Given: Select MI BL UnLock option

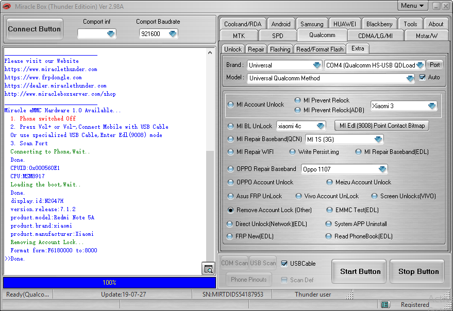Looking at the screenshot, I should pyautogui.click(x=230, y=126).
